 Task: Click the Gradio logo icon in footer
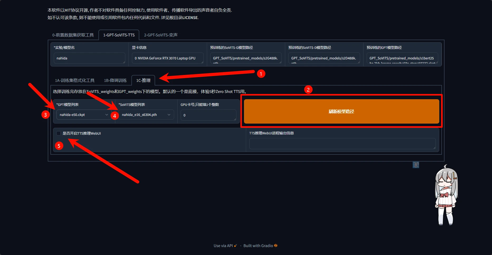coord(276,245)
